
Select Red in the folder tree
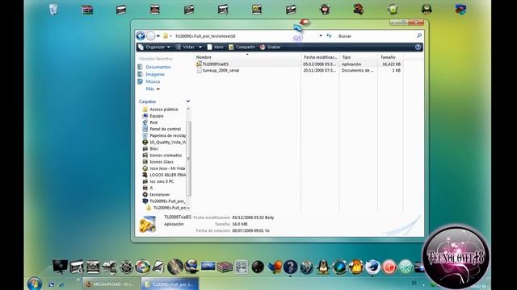pyautogui.click(x=150, y=122)
